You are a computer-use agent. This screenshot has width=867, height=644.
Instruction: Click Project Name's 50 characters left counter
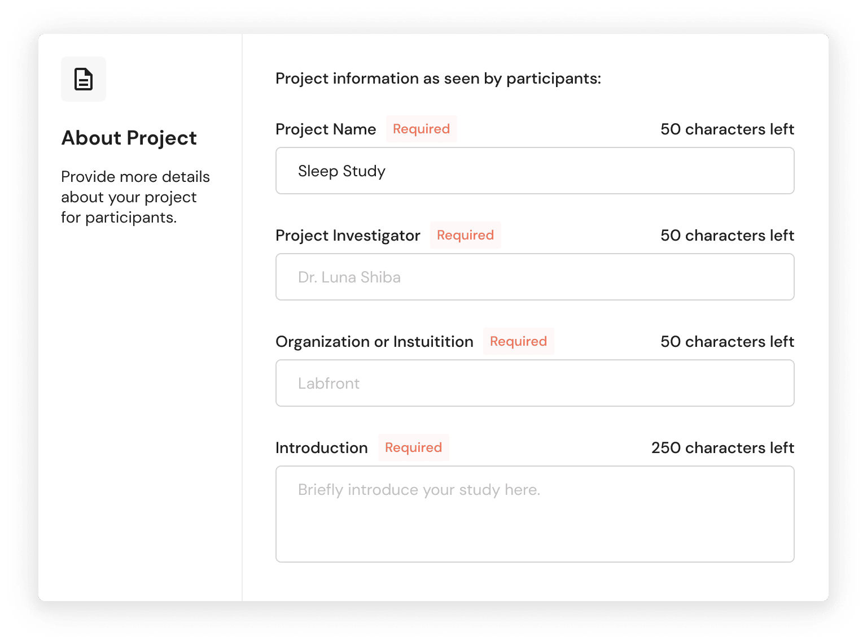click(x=727, y=129)
